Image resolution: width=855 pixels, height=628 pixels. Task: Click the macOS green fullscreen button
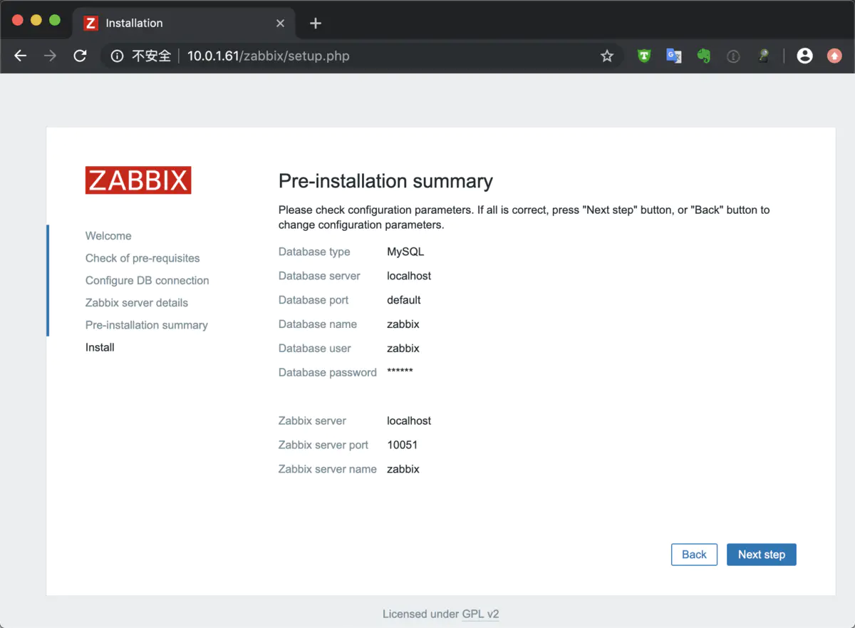[x=55, y=20]
